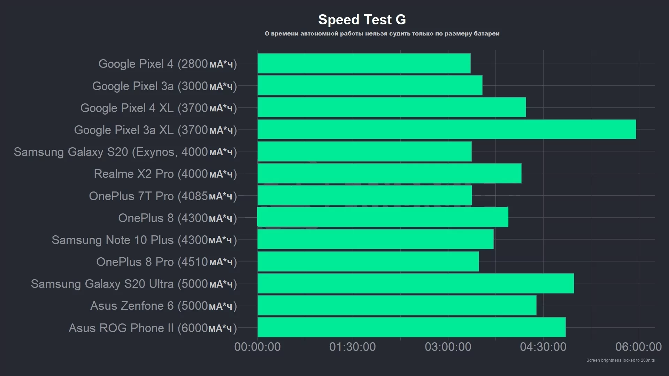Click the Asus Zenfone 6 label
669x376 pixels.
pyautogui.click(x=164, y=306)
